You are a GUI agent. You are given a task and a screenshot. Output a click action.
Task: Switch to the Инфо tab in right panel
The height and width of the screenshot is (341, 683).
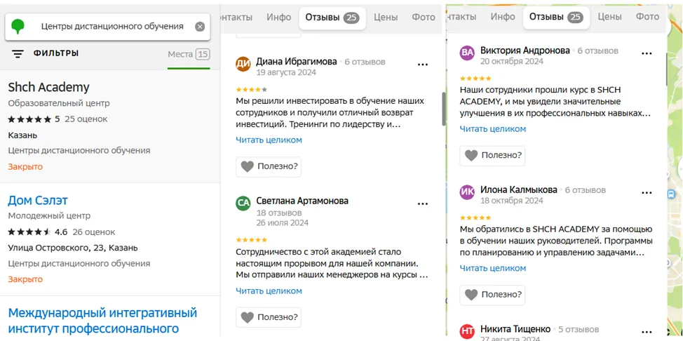503,17
